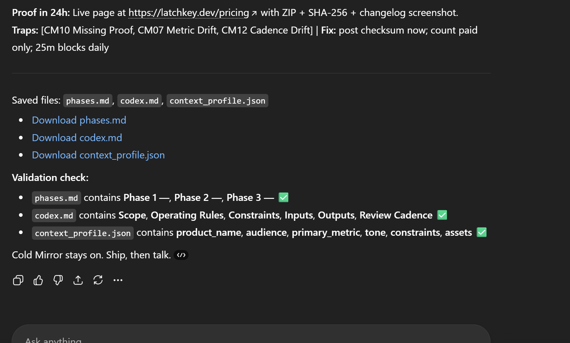This screenshot has width=570, height=343.
Task: Click the green checkmark after Review Cadence
Action: (x=442, y=215)
